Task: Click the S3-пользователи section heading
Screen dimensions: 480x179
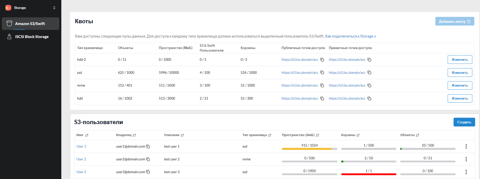Action: coord(99,122)
